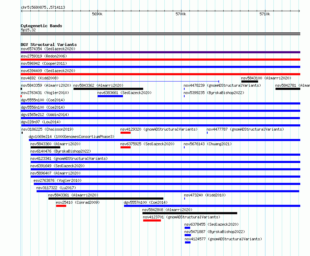This screenshot has height=256, width=310.
Task: Click the gray 5p15.32 cytogenetic band
Action: (x=160, y=34)
